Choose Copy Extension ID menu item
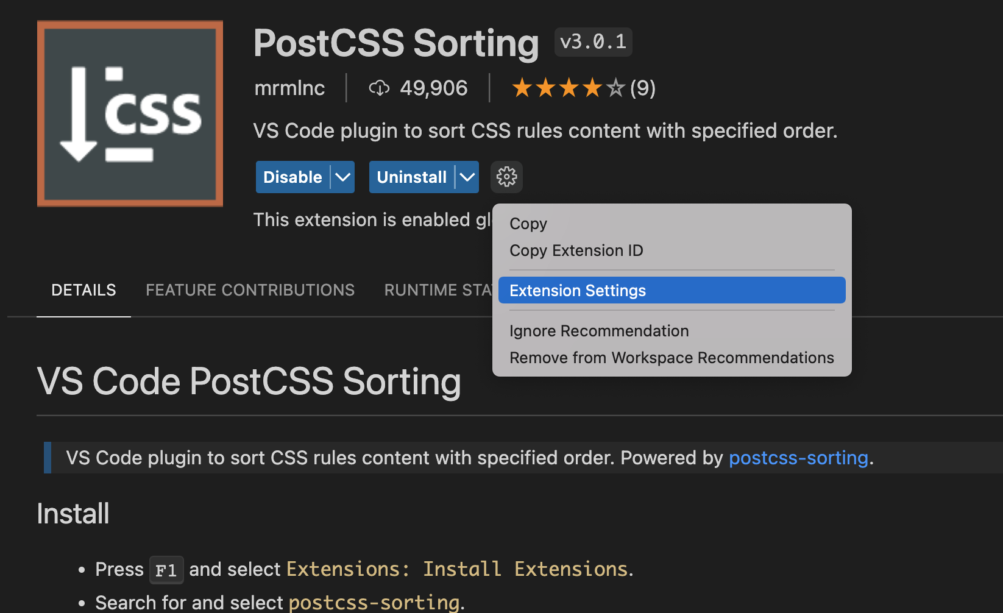The height and width of the screenshot is (613, 1003). [576, 250]
